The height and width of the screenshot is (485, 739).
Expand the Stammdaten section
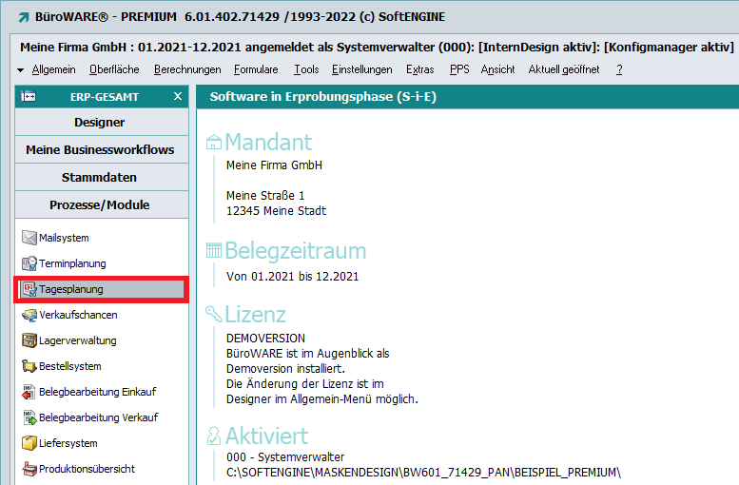[100, 178]
